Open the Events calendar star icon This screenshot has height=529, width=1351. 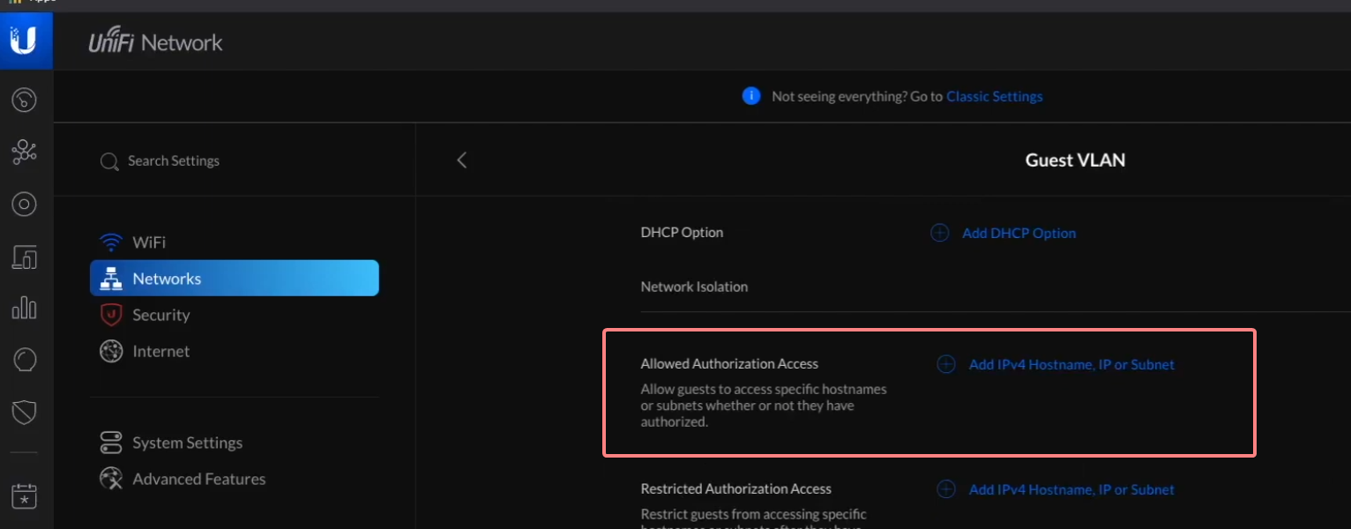click(24, 496)
